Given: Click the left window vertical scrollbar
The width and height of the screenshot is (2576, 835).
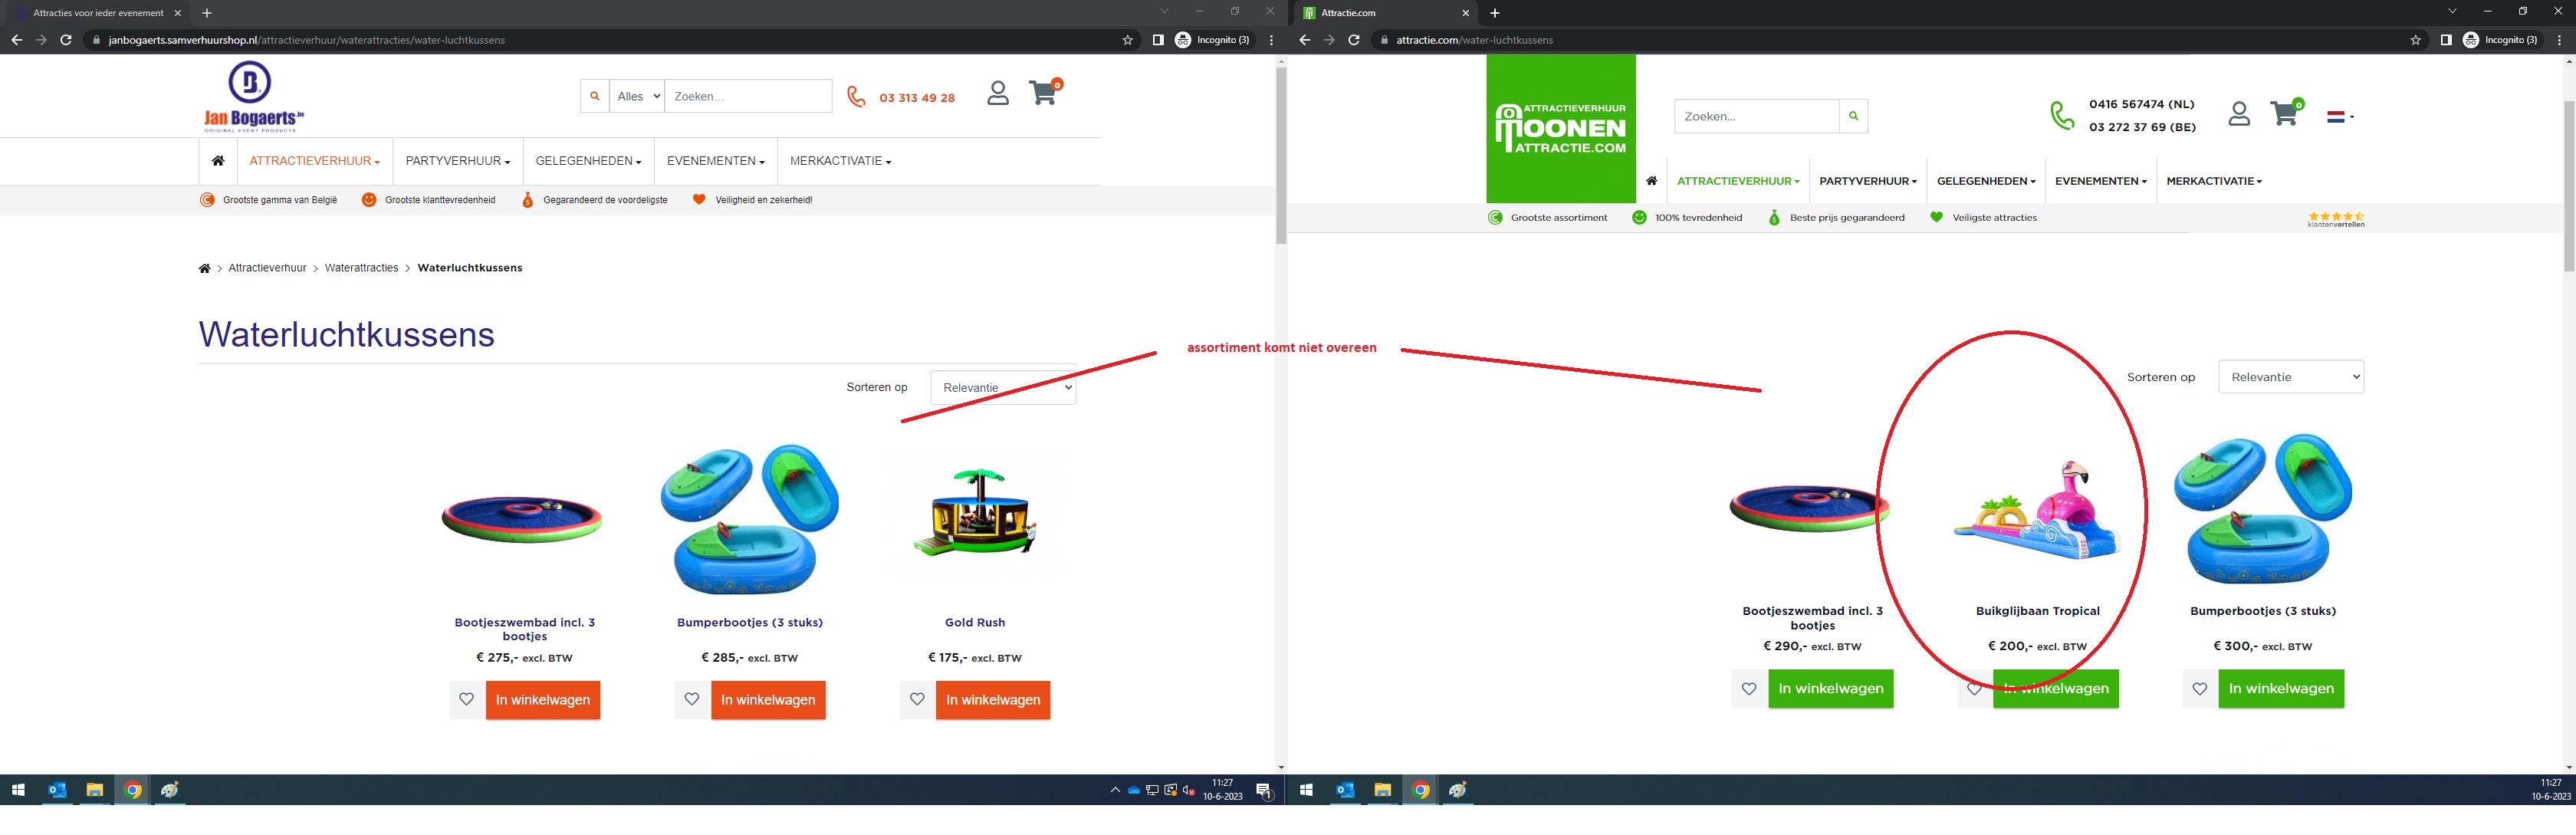Looking at the screenshot, I should (1281, 155).
